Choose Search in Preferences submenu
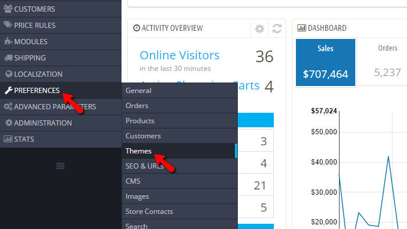 [180, 224]
